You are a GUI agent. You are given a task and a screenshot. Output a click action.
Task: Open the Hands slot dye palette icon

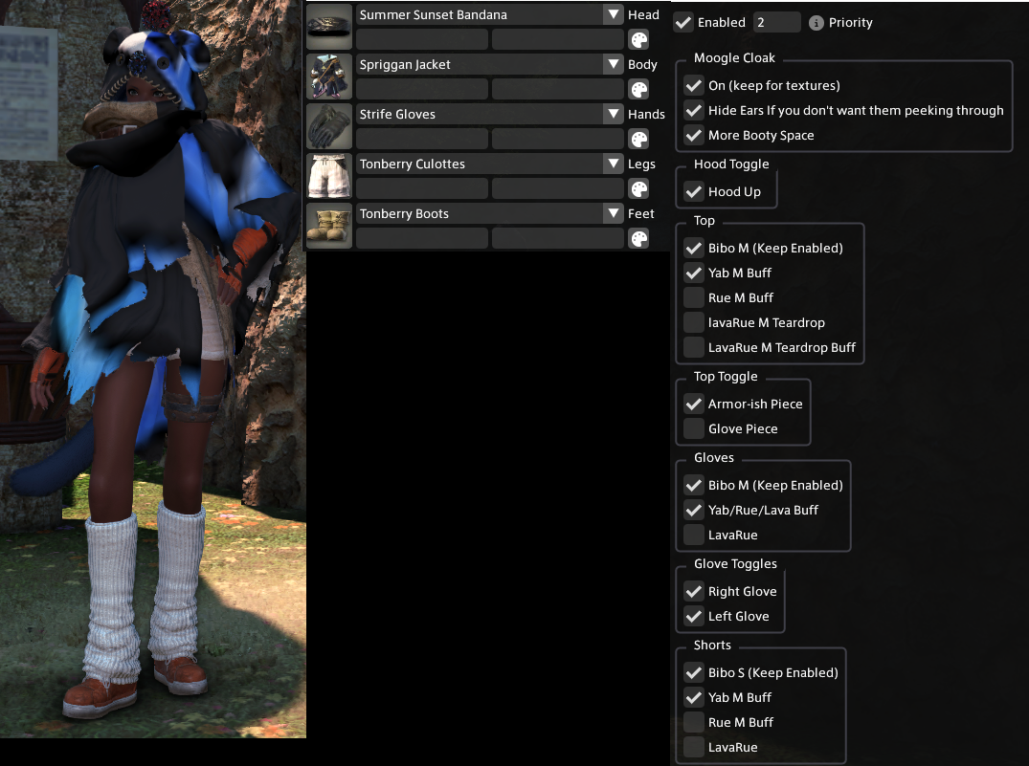click(638, 139)
